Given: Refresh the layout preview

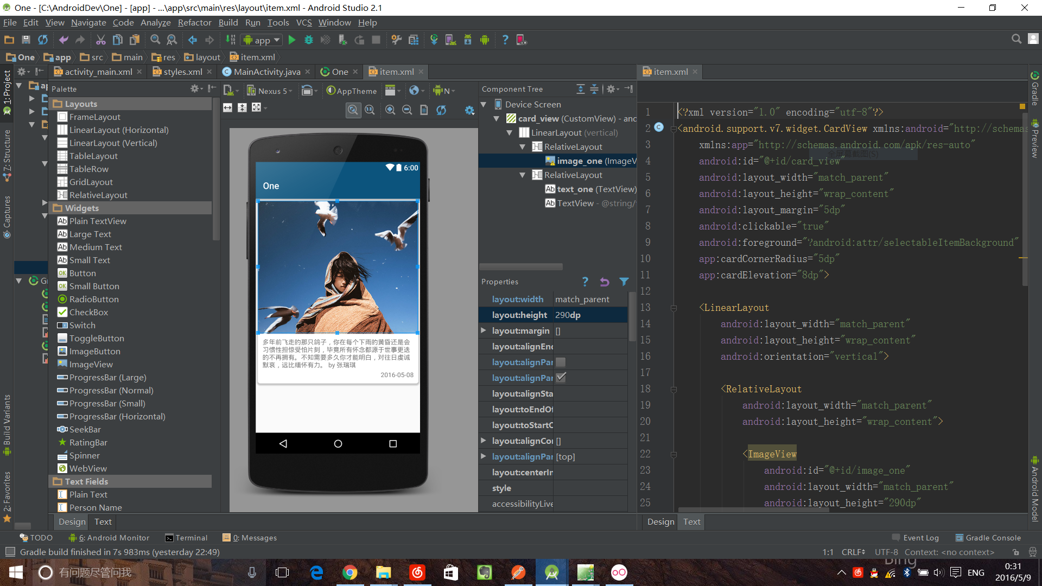Looking at the screenshot, I should coord(441,110).
